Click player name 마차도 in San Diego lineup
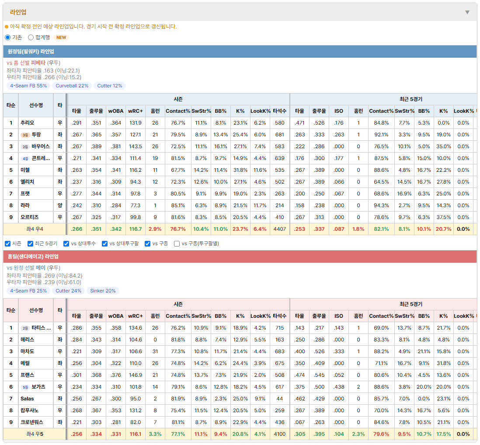This screenshot has width=480, height=445. [x=27, y=351]
